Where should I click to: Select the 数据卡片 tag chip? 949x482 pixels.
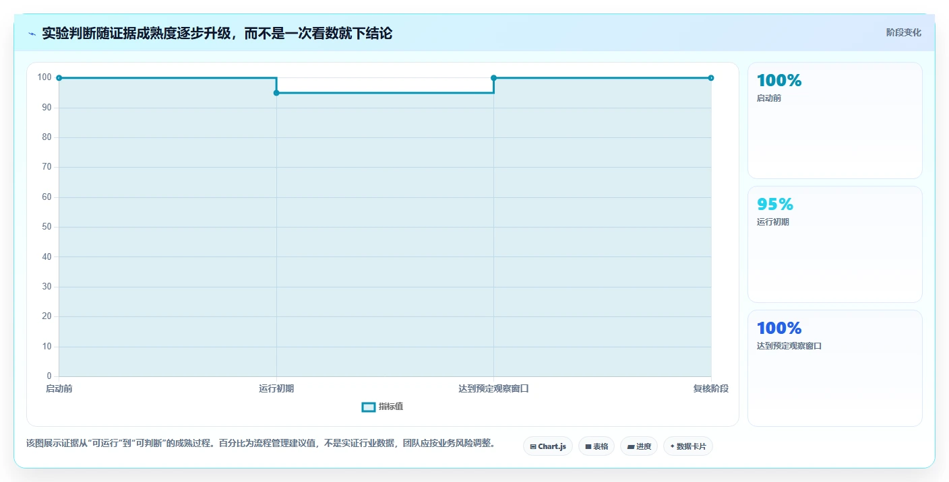point(687,446)
